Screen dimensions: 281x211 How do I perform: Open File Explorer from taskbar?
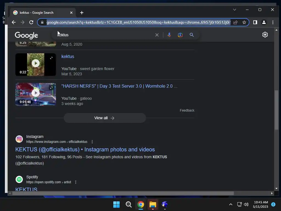tap(153, 204)
